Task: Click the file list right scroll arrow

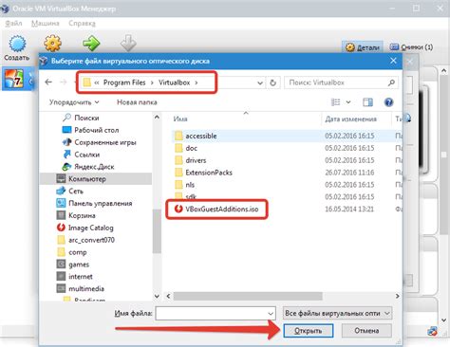Action: click(397, 296)
